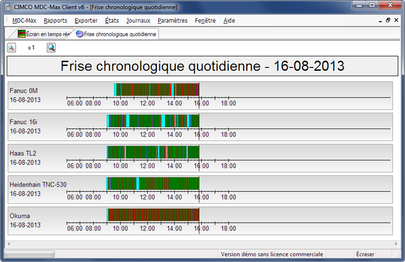Click the Heidenhain TNC-530 machine label
The height and width of the screenshot is (262, 405).
point(38,185)
